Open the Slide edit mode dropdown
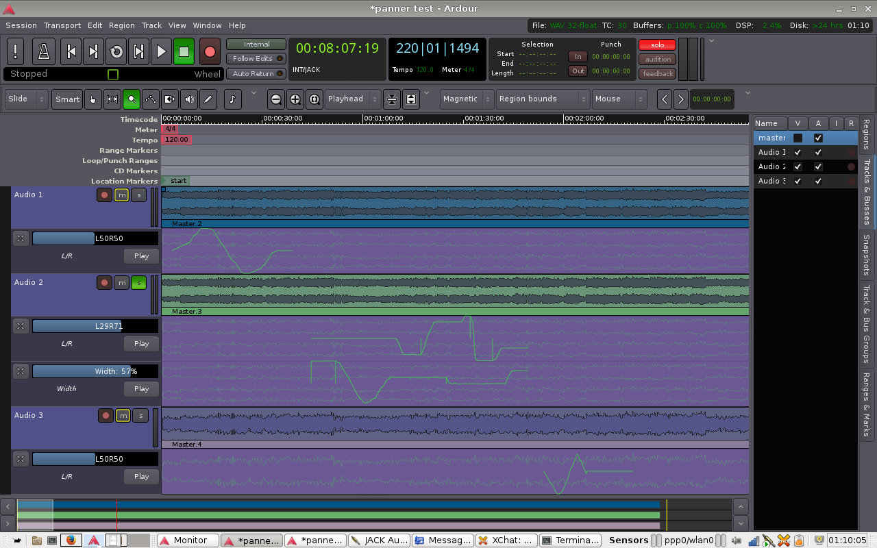Image resolution: width=877 pixels, height=548 pixels. [27, 99]
